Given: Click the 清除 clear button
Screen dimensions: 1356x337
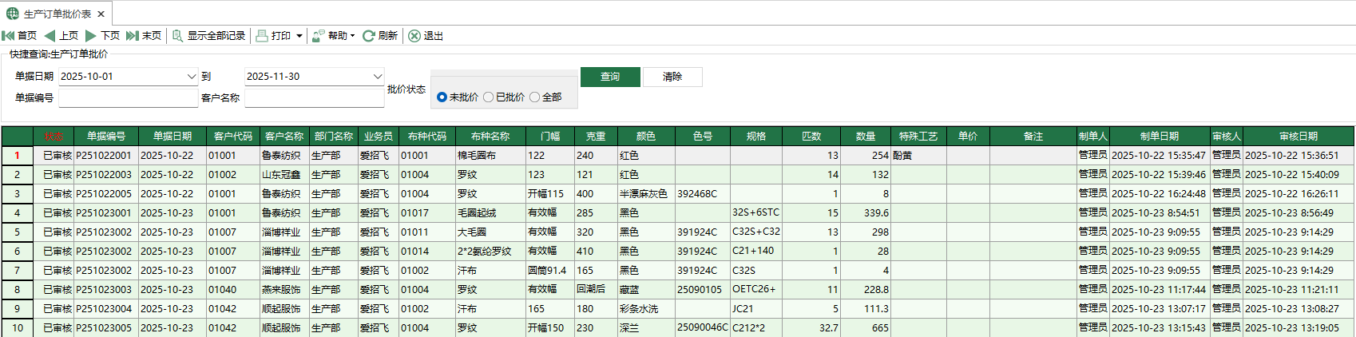Looking at the screenshot, I should pos(672,77).
